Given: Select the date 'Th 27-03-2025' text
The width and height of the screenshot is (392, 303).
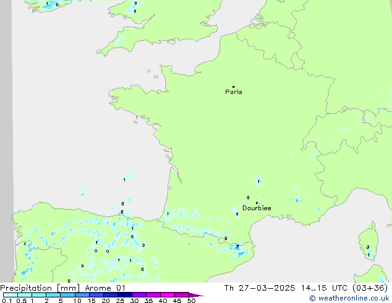Looking at the screenshot, I should [260, 288].
